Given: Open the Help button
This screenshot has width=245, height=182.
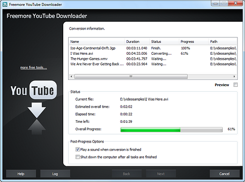Looking at the screenshot, I should coord(21,174).
